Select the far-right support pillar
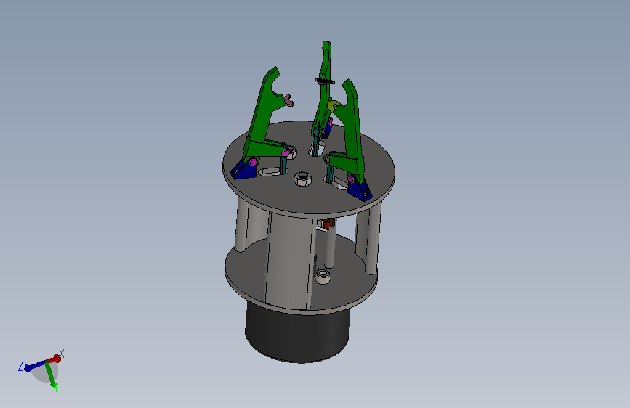 click(372, 239)
